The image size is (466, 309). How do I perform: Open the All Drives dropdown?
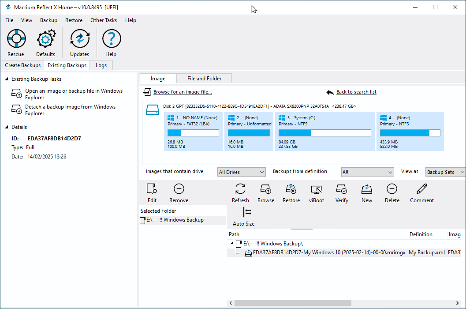[x=241, y=172]
